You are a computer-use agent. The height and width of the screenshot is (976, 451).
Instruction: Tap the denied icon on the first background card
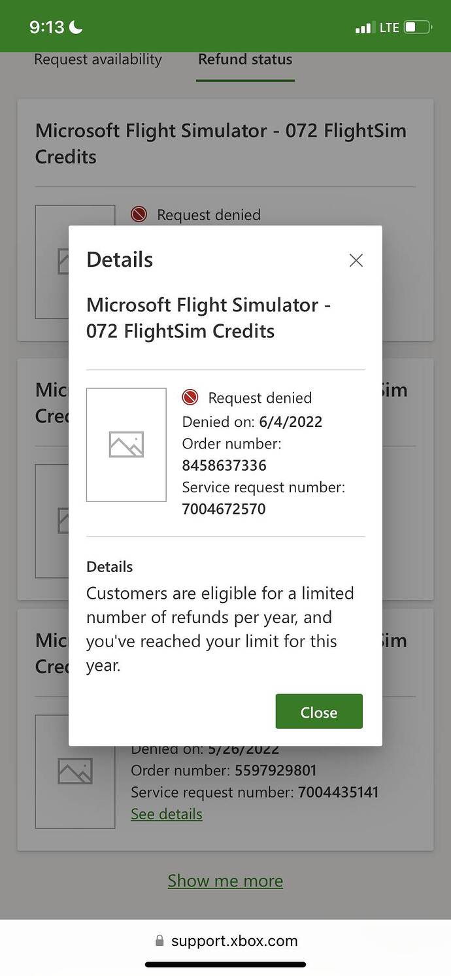pos(139,214)
